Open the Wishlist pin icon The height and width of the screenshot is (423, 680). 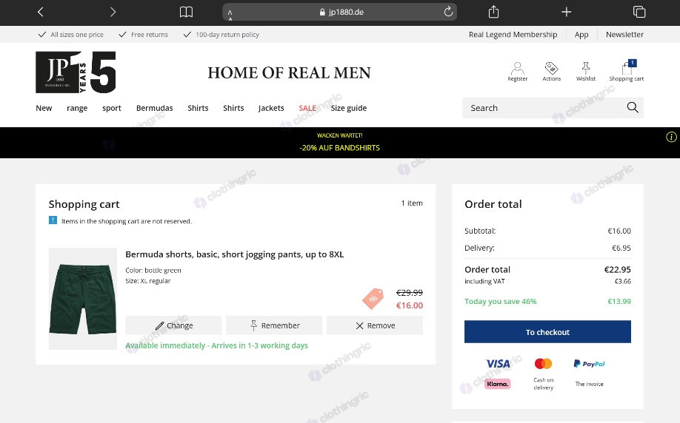pyautogui.click(x=585, y=72)
